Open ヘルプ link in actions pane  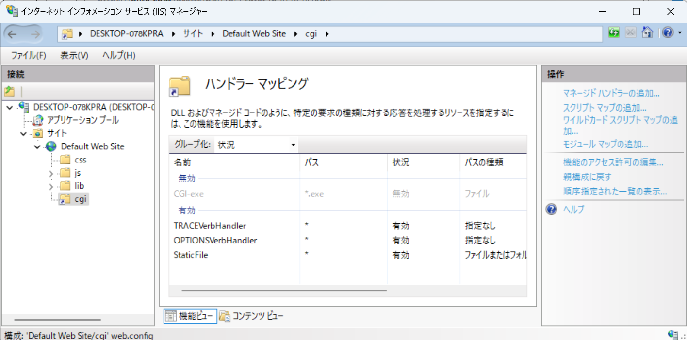pyautogui.click(x=573, y=210)
